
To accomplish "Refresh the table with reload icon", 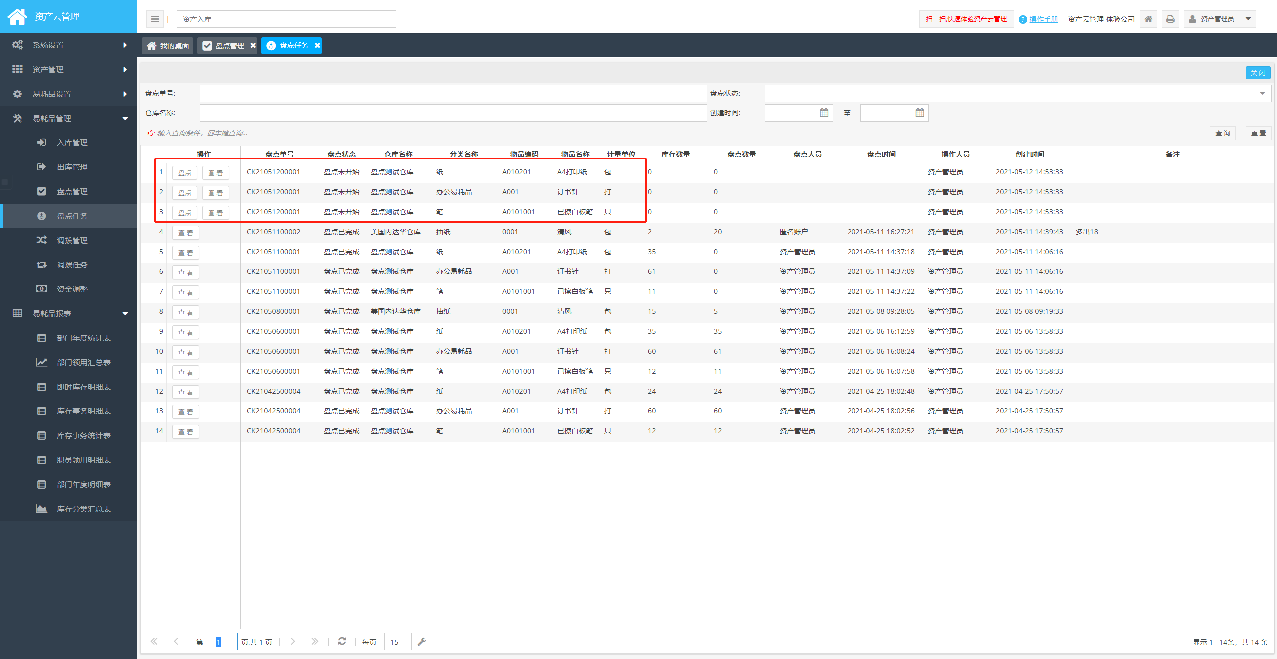I will [342, 641].
